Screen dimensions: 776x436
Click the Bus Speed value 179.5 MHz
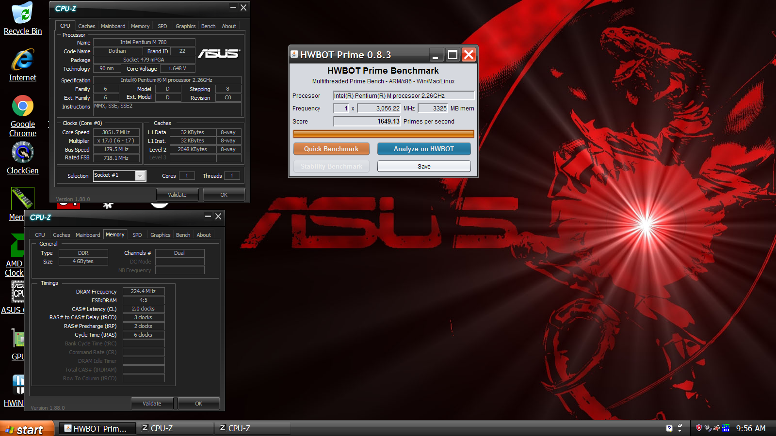(x=116, y=150)
